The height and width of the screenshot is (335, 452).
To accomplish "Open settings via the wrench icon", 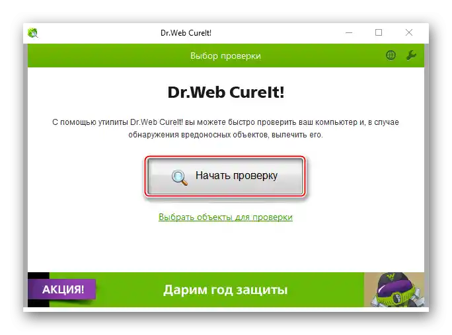I will (x=411, y=55).
